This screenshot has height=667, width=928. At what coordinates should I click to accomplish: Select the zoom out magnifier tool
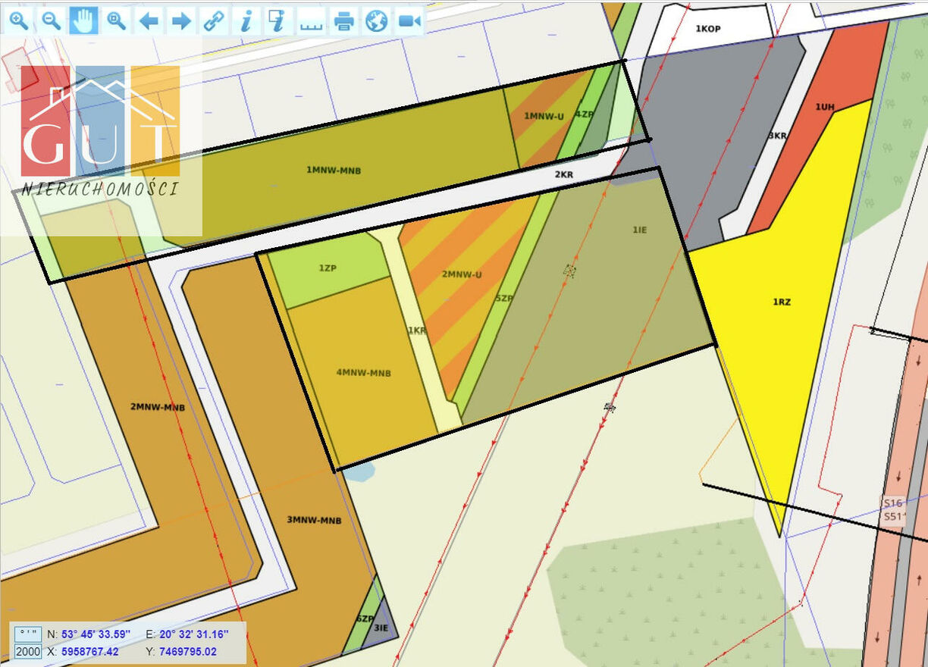52,20
